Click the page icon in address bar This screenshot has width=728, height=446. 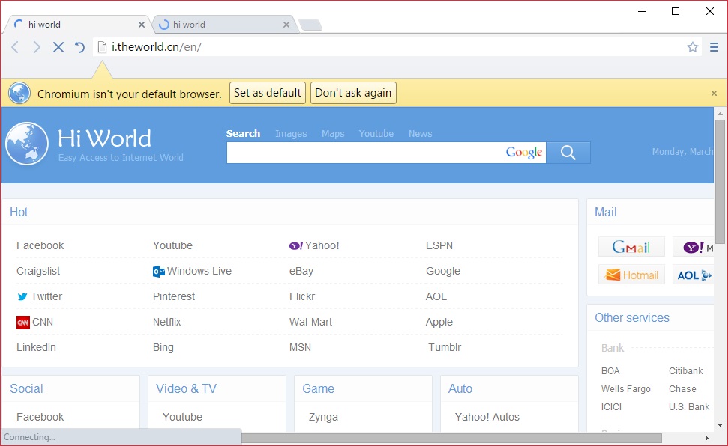102,47
